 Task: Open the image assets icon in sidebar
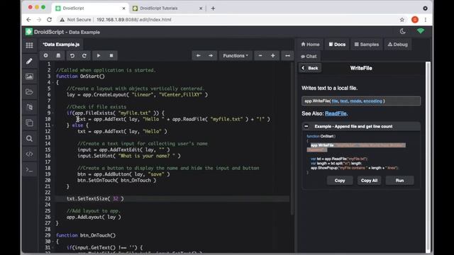(x=29, y=76)
